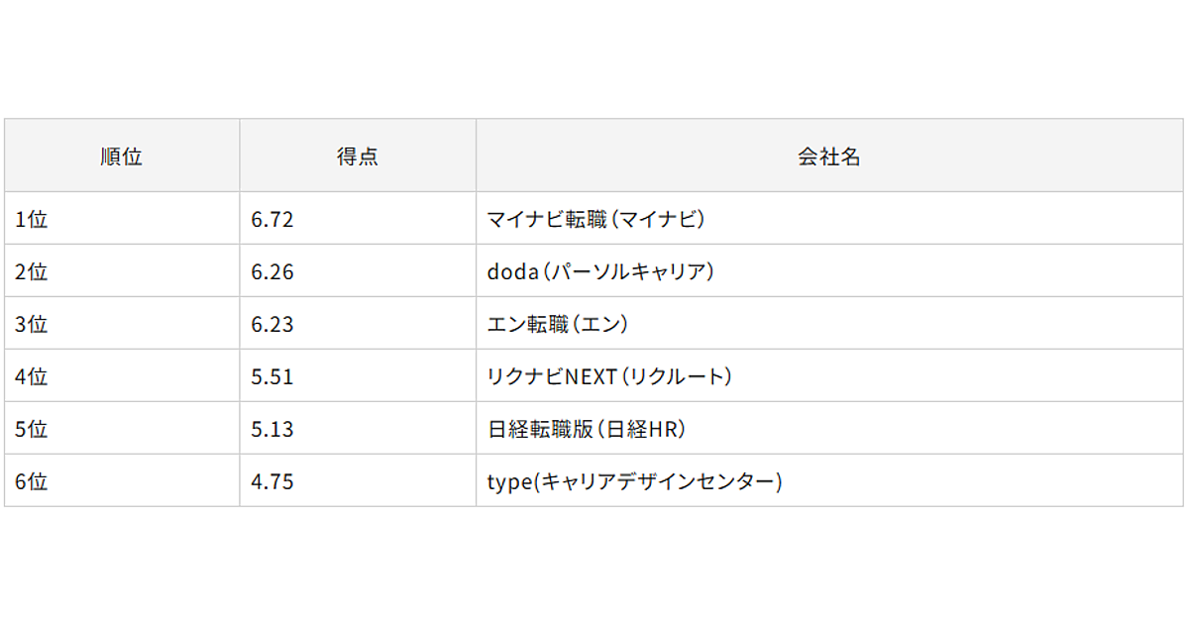Screen dimensions: 1189x624
Task: Click エン転職（エン） company name
Action: pyautogui.click(x=559, y=324)
